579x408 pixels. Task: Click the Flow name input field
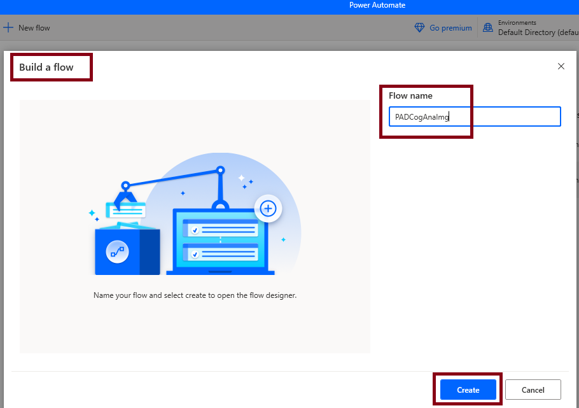(x=475, y=116)
